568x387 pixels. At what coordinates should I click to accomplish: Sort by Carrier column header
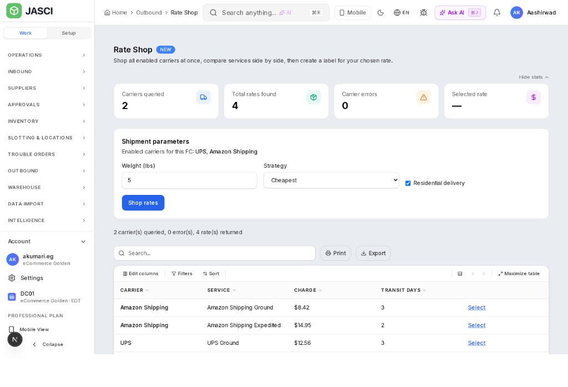click(x=134, y=290)
